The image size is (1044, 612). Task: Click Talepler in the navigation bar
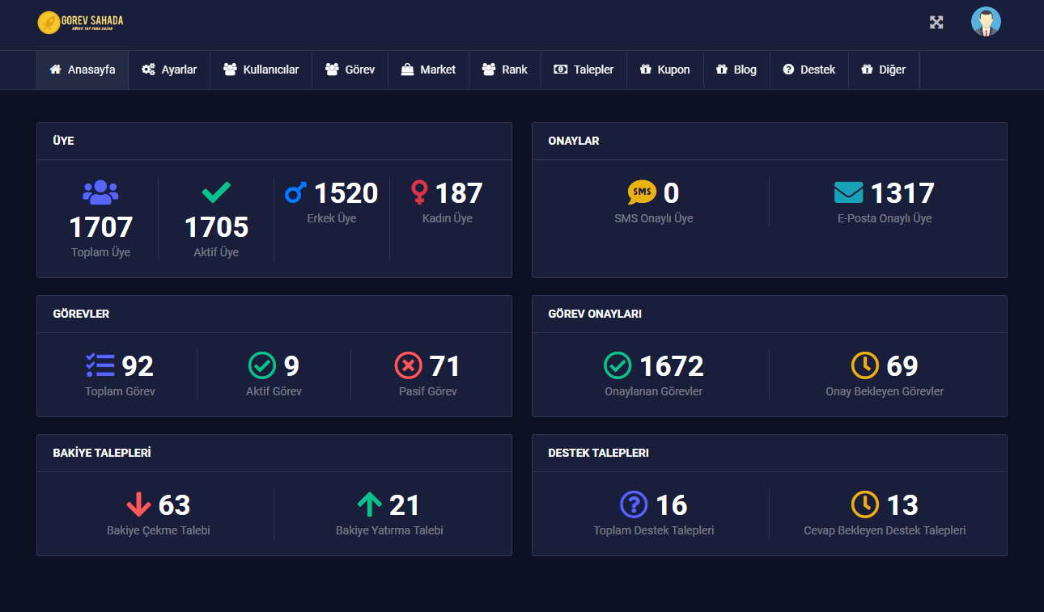584,70
